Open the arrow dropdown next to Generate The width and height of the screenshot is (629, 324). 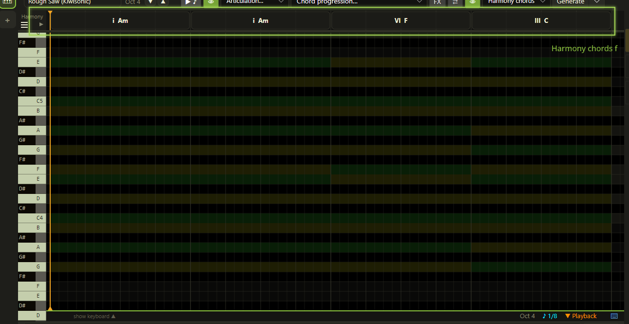pos(596,2)
